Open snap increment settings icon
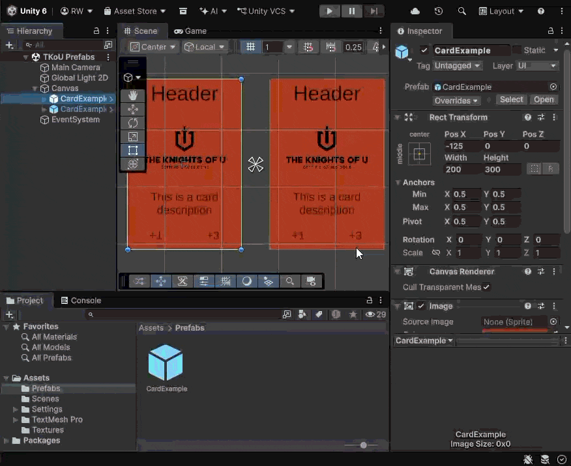This screenshot has width=571, height=466. pyautogui.click(x=330, y=47)
